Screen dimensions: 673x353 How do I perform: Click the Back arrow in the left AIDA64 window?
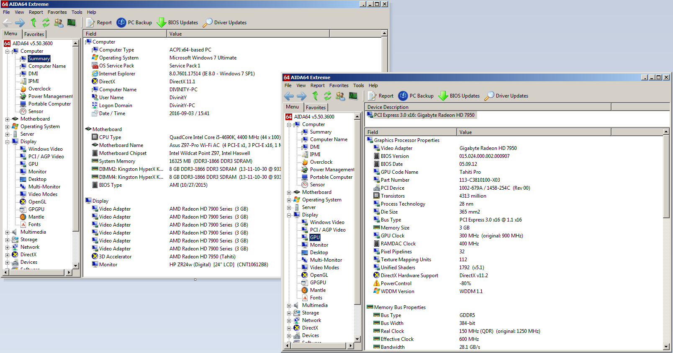(x=7, y=23)
